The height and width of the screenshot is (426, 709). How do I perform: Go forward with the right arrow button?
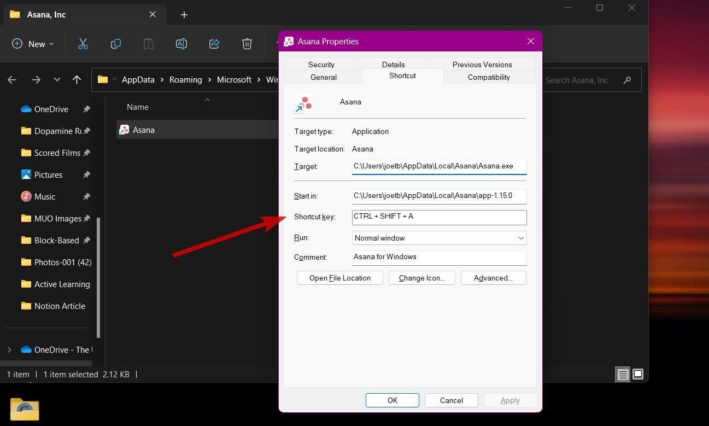(36, 80)
